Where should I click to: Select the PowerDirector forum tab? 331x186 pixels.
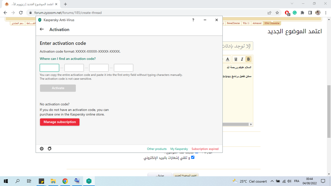[x=233, y=23]
